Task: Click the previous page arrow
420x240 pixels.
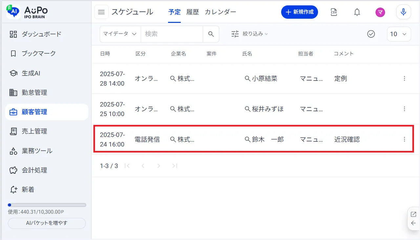Action: [143, 166]
